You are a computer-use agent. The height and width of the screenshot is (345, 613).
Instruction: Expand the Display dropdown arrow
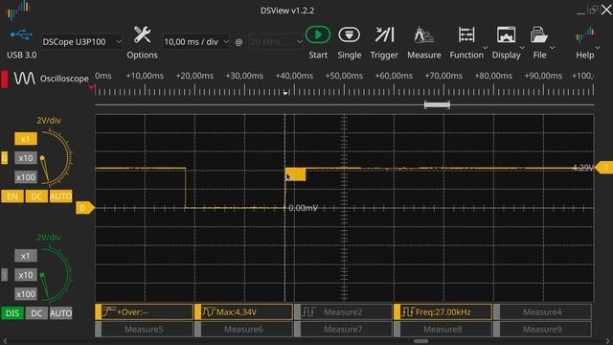coord(522,48)
